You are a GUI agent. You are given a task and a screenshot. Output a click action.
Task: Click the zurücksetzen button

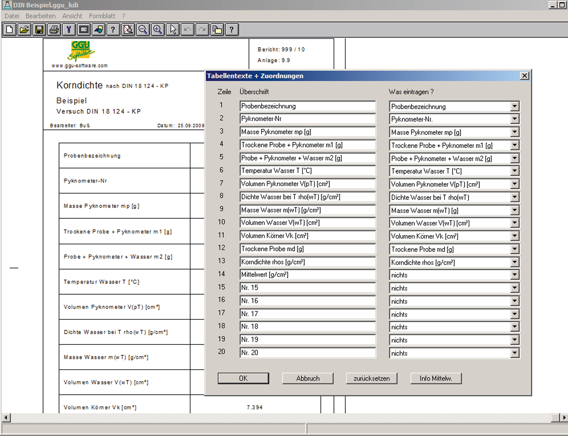point(372,378)
